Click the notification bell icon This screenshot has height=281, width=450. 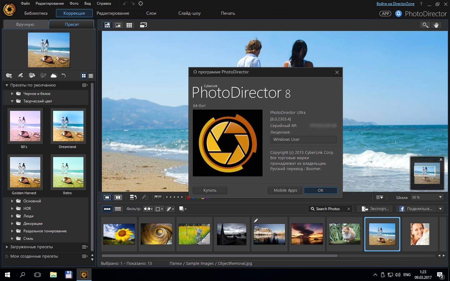coord(398,13)
